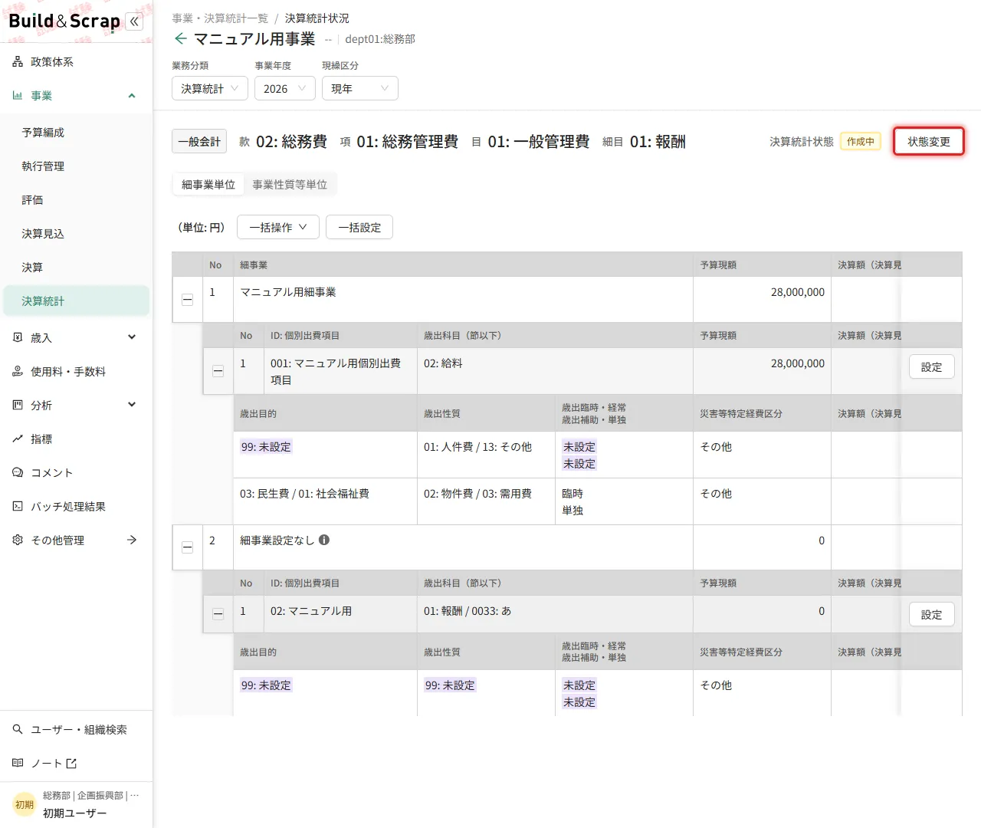Screen dimensions: 981x828
Task: Click the バッチ処理結果 terminal icon
Action: coord(18,506)
